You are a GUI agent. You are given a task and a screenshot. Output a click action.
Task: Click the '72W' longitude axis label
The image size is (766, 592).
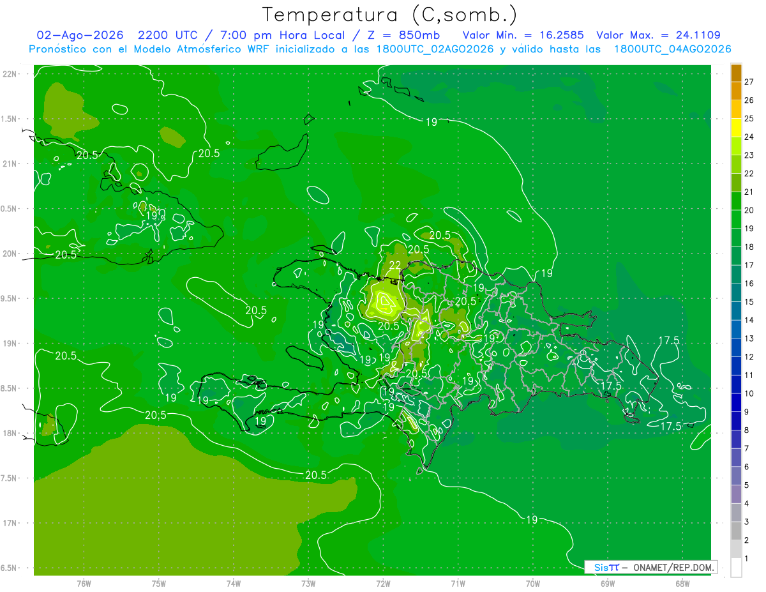(383, 583)
